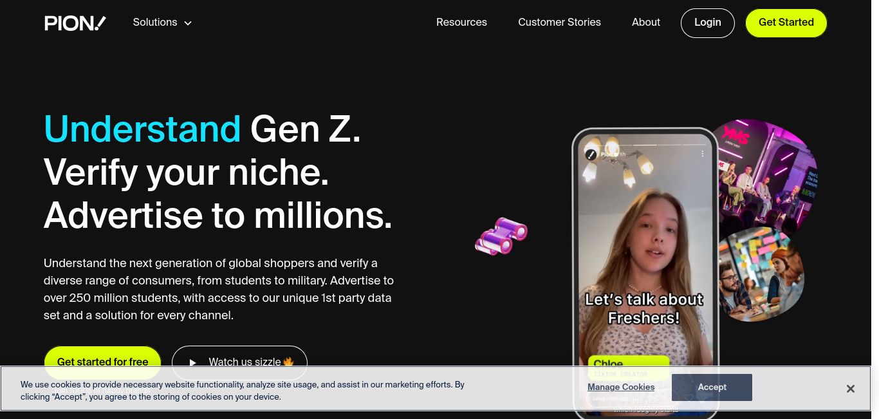Click Get started for free button
Screen dimensions: 879x419
coord(103,362)
